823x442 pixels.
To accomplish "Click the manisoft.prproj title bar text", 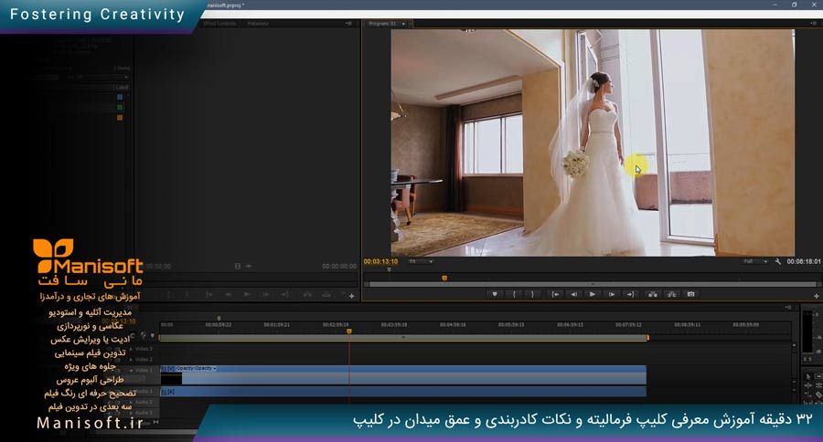I will coord(226,5).
